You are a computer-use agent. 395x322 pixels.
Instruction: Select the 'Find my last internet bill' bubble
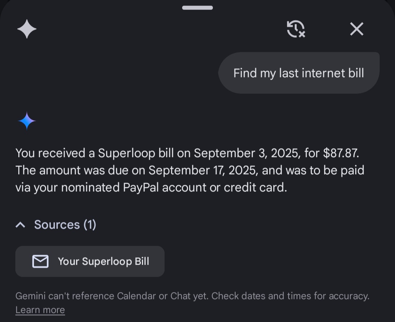(299, 73)
